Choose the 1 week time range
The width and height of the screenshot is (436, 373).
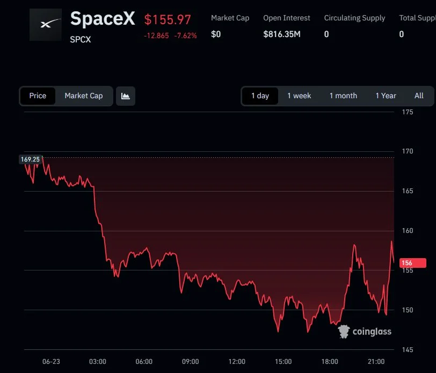299,96
